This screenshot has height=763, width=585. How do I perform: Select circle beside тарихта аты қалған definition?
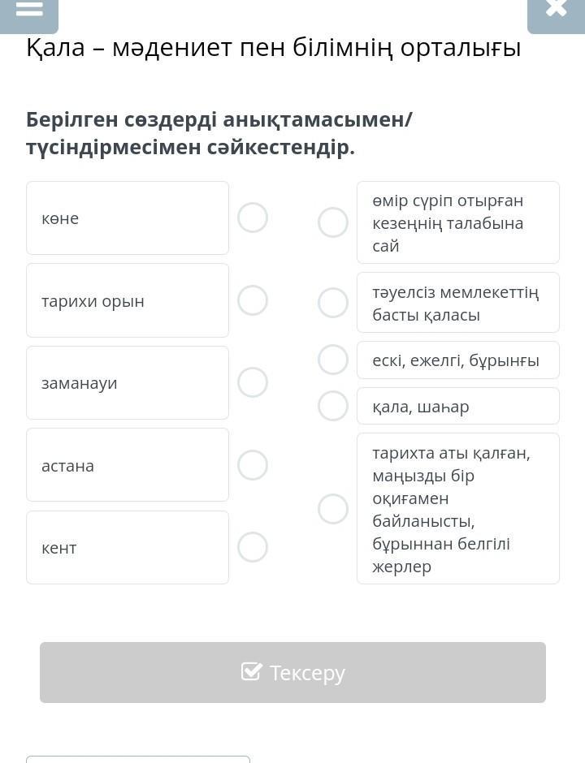(x=332, y=508)
